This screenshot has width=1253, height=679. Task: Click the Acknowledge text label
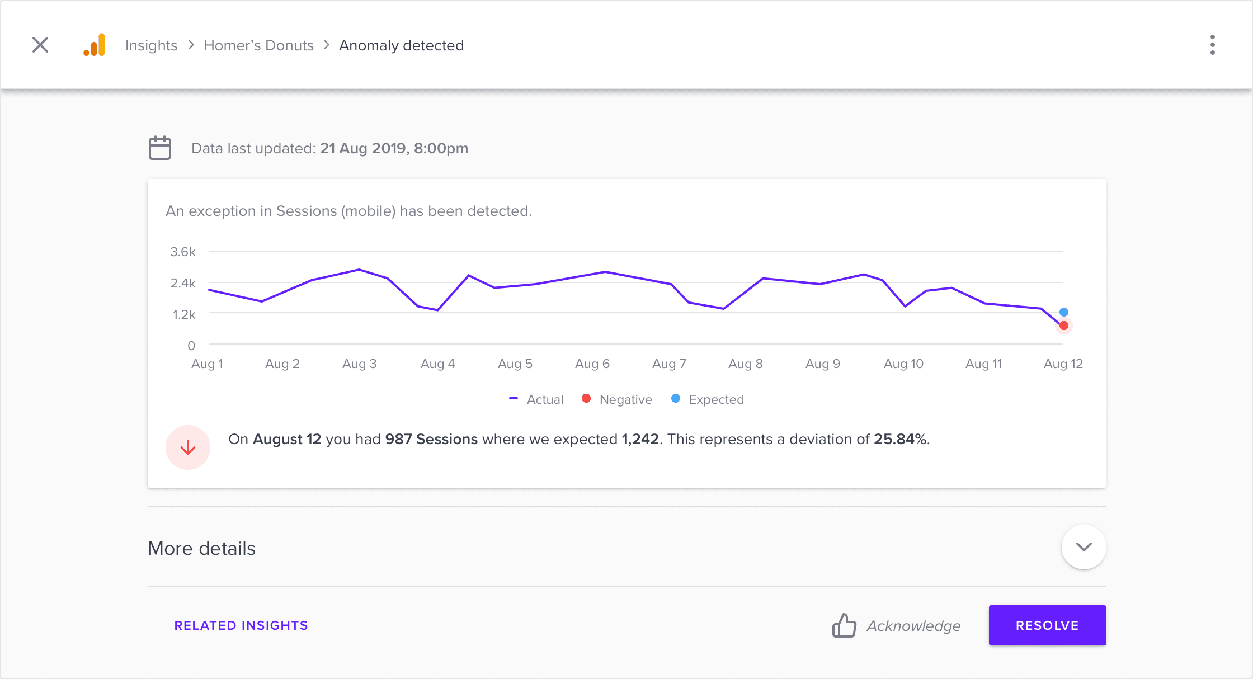pos(913,626)
